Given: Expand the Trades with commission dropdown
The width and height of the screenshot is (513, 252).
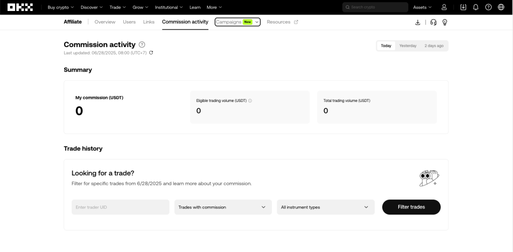Looking at the screenshot, I should pyautogui.click(x=223, y=207).
